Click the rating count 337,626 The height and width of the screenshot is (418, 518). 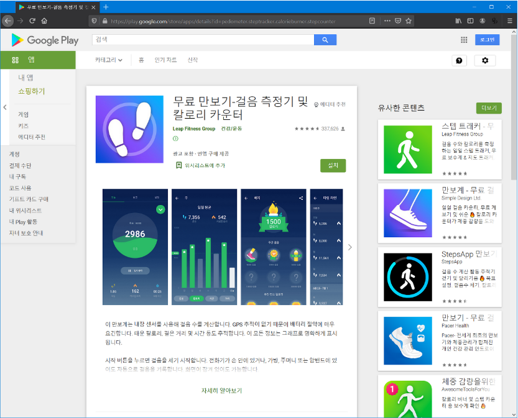click(x=330, y=129)
